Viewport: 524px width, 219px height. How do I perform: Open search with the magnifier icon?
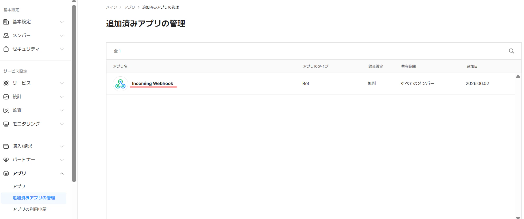[512, 51]
